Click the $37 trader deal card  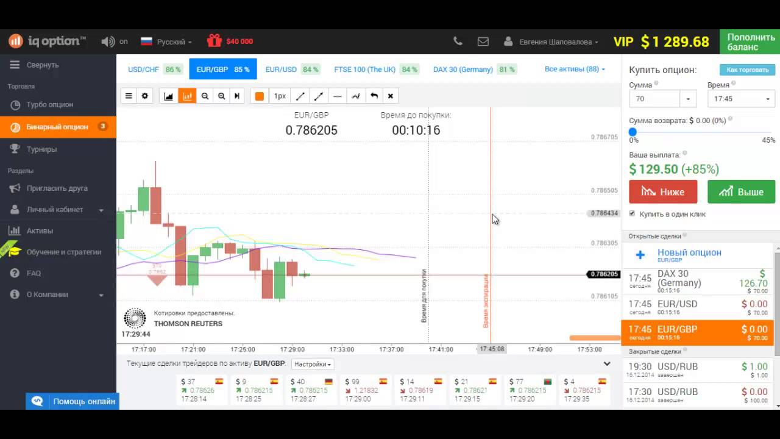203,390
